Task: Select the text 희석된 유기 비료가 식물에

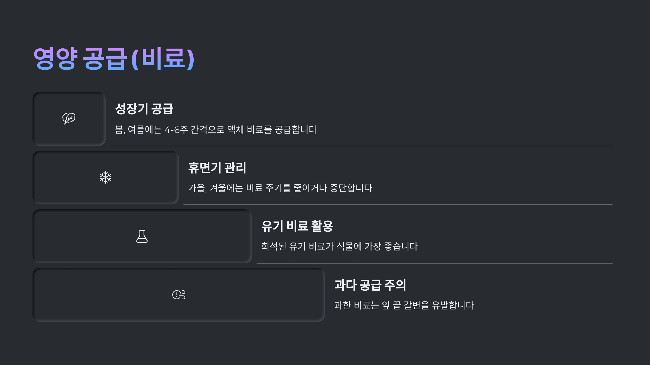Action: pyautogui.click(x=311, y=246)
